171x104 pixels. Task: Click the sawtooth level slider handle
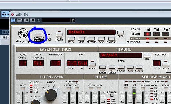pyautogui.click(x=134, y=93)
